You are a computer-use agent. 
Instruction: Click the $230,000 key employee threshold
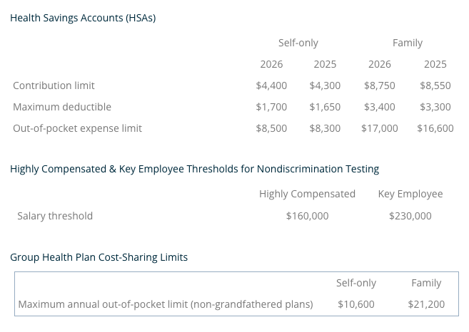click(x=410, y=216)
